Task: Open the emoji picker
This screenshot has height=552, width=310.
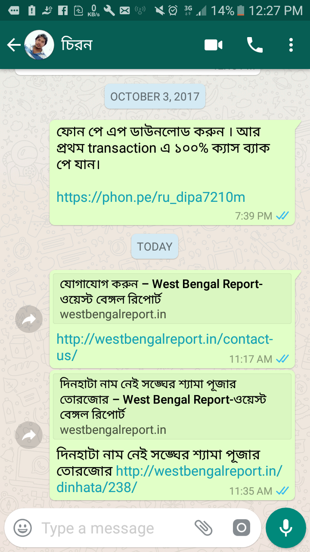Action: click(x=22, y=527)
